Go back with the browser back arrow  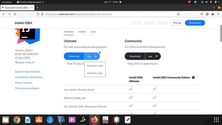point(4,14)
